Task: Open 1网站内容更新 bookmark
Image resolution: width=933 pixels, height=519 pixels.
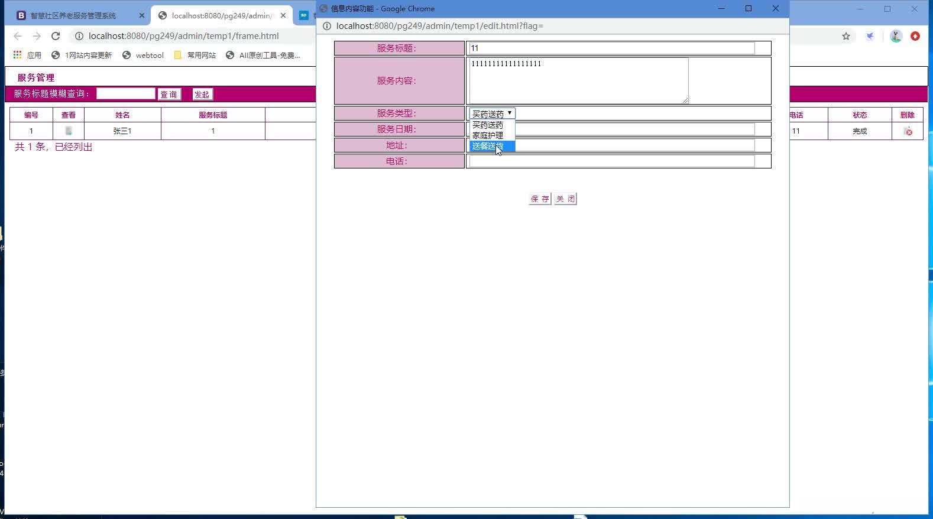Action: coord(82,55)
